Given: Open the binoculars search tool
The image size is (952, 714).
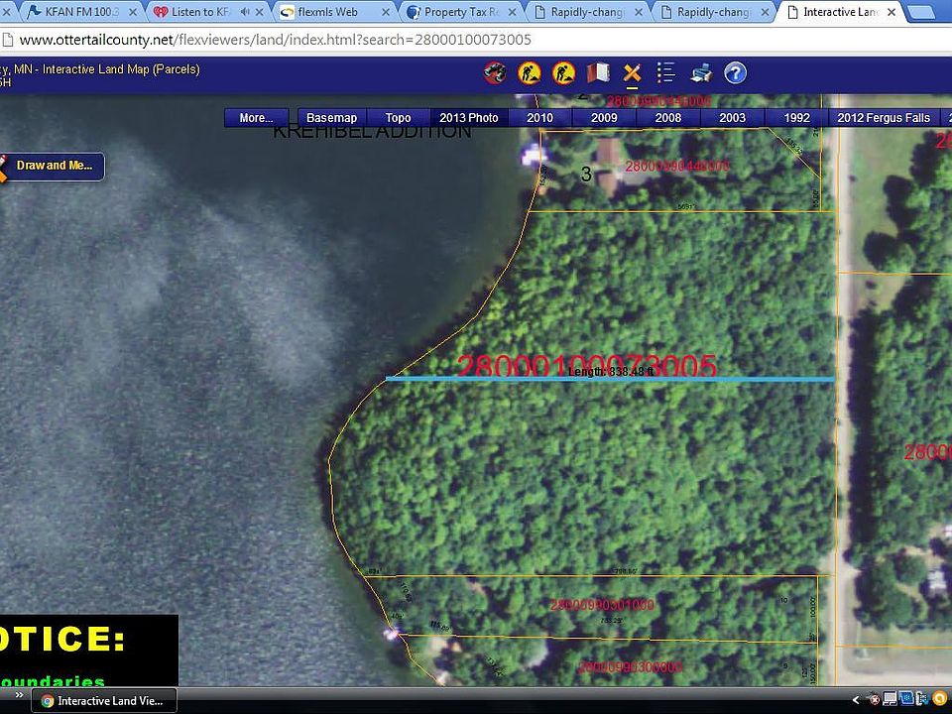Looking at the screenshot, I should coord(495,73).
